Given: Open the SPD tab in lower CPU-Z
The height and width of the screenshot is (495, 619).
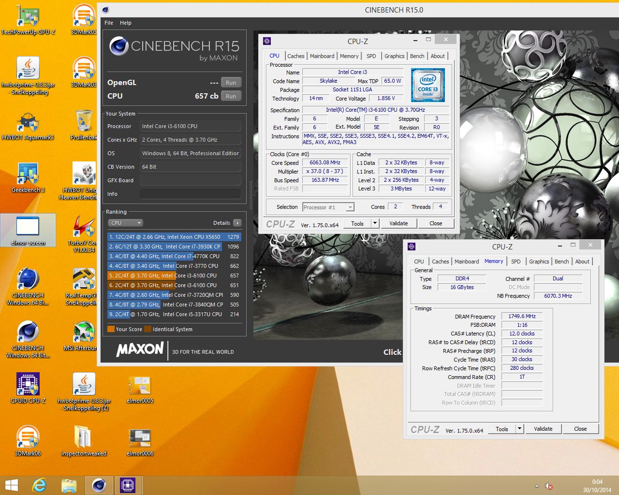Looking at the screenshot, I should (x=516, y=262).
